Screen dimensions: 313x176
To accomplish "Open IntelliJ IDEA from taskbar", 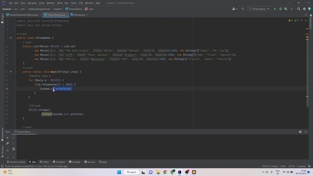I will pyautogui.click(x=179, y=172).
